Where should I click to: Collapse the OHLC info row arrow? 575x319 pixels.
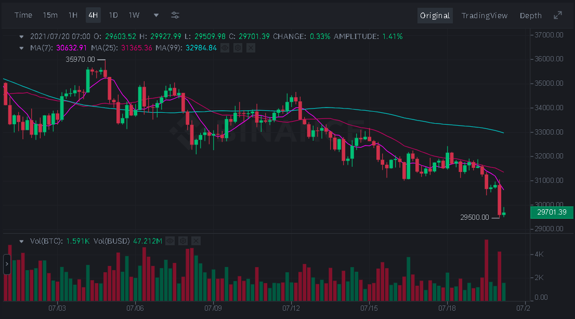pyautogui.click(x=21, y=37)
